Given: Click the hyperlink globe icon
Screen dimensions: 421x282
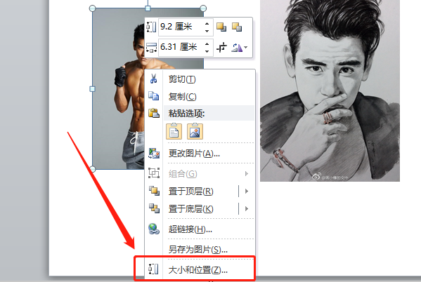Looking at the screenshot, I should (154, 229).
